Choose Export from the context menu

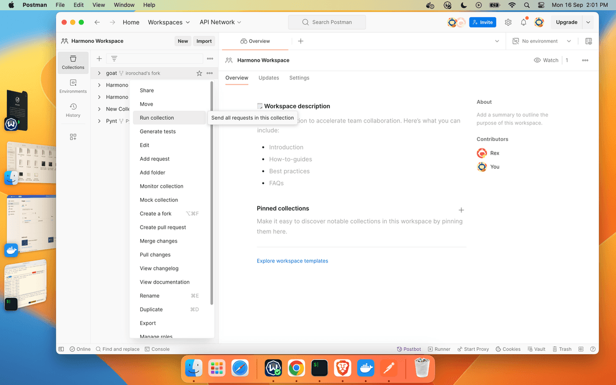click(x=148, y=323)
